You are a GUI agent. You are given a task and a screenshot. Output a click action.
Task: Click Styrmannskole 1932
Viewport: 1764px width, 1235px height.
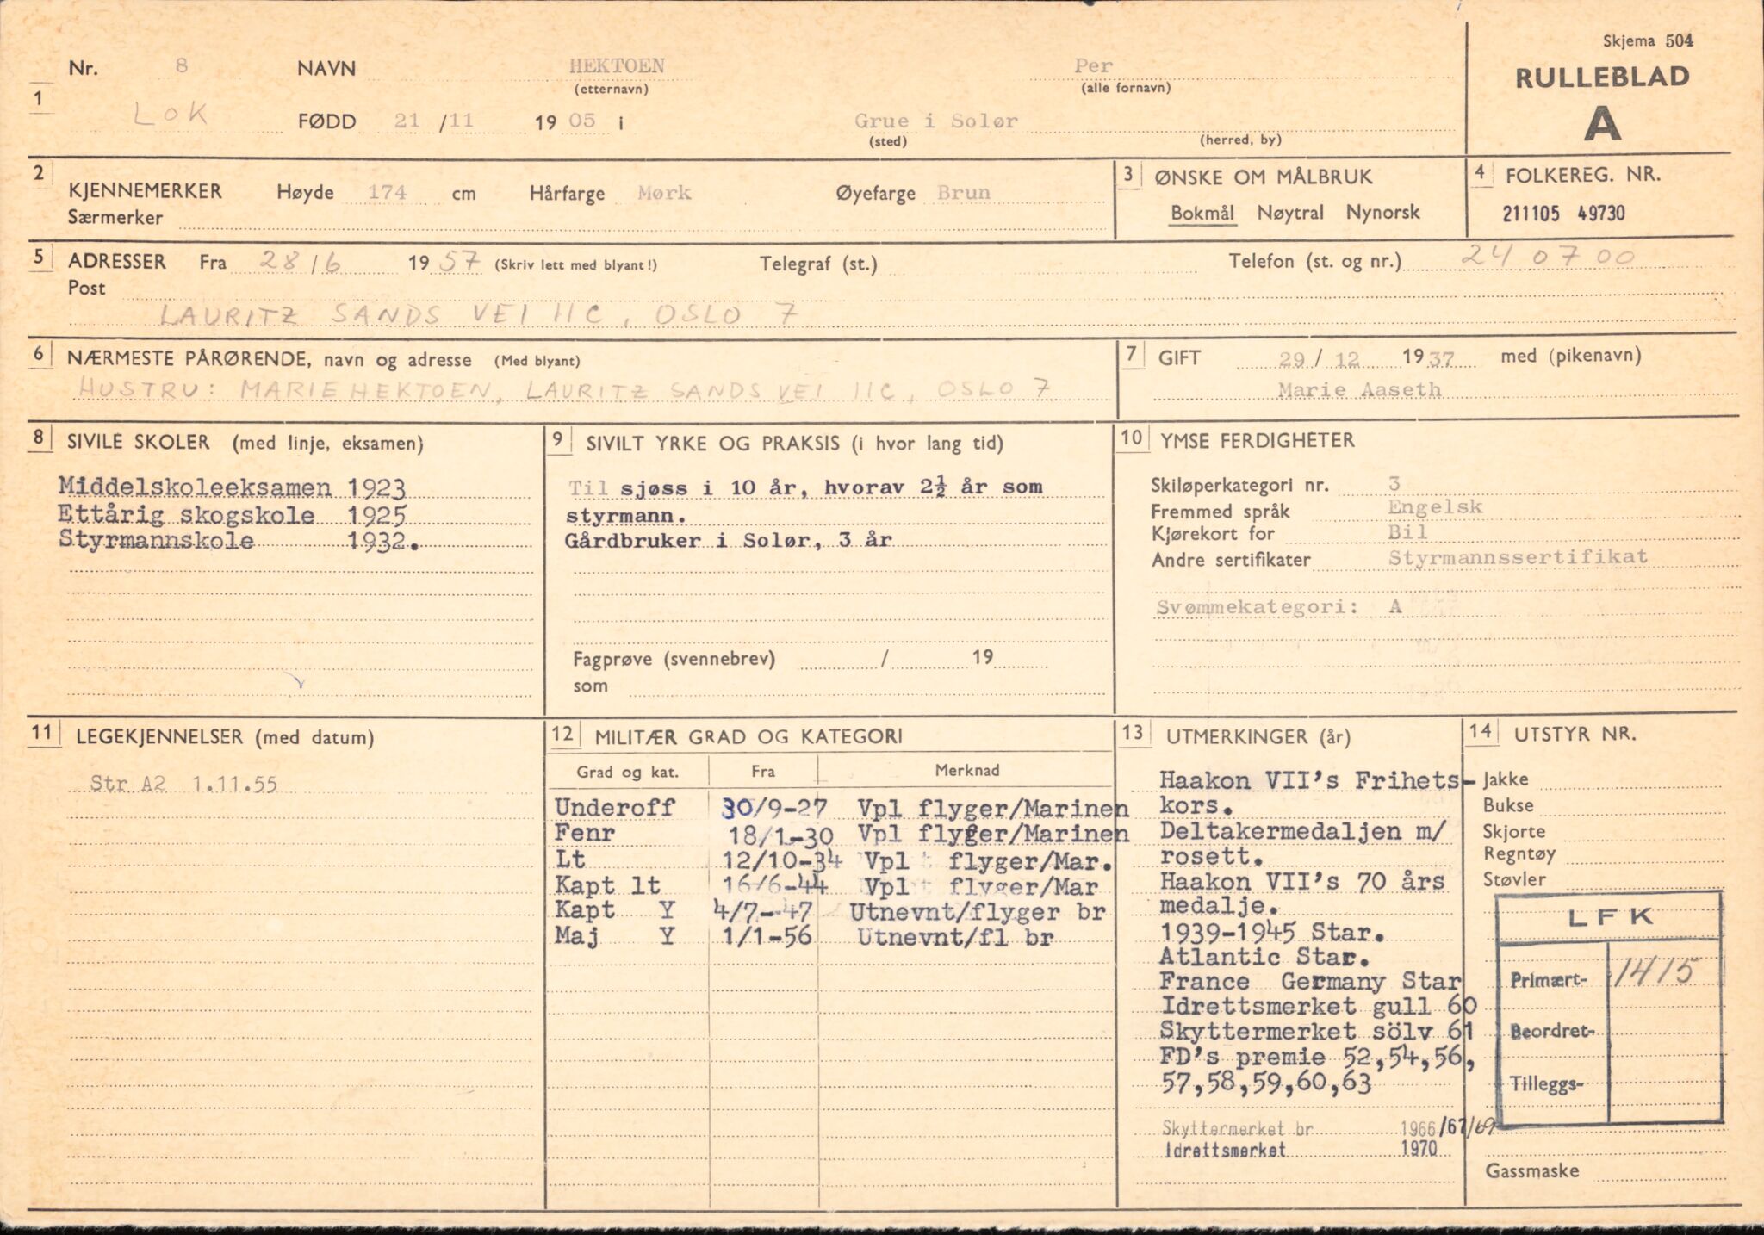click(x=239, y=542)
